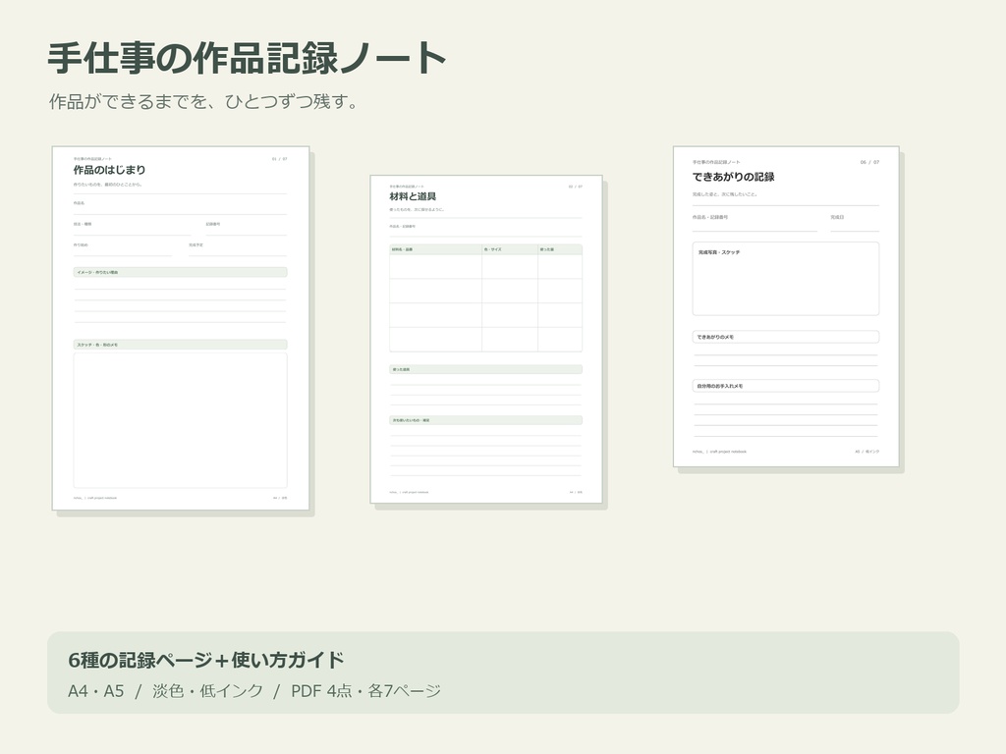Click the title 手仕事の作品記録ノート
This screenshot has width=1006, height=754.
click(247, 58)
